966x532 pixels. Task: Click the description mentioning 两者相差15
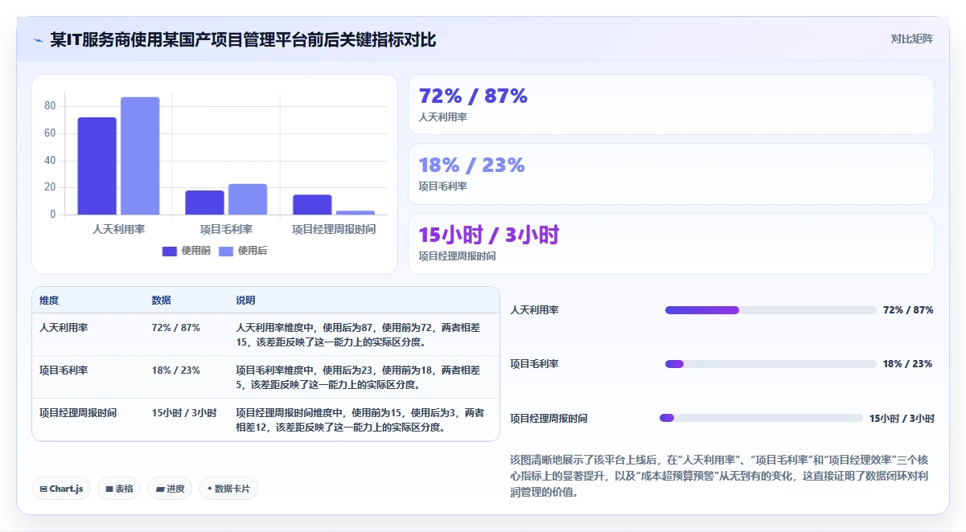click(358, 334)
